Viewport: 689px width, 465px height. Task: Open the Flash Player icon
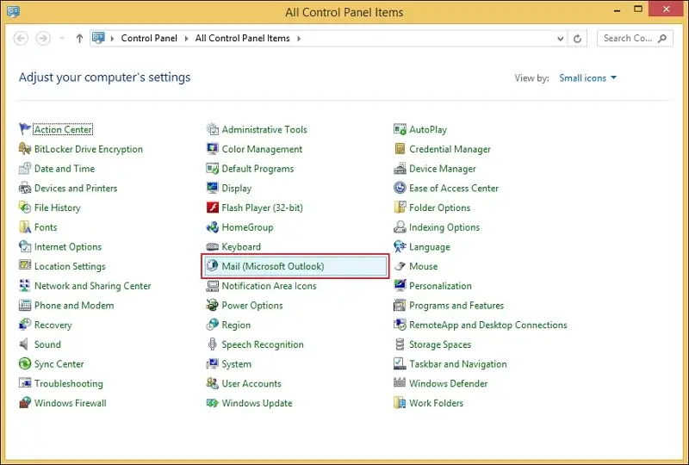pyautogui.click(x=212, y=208)
